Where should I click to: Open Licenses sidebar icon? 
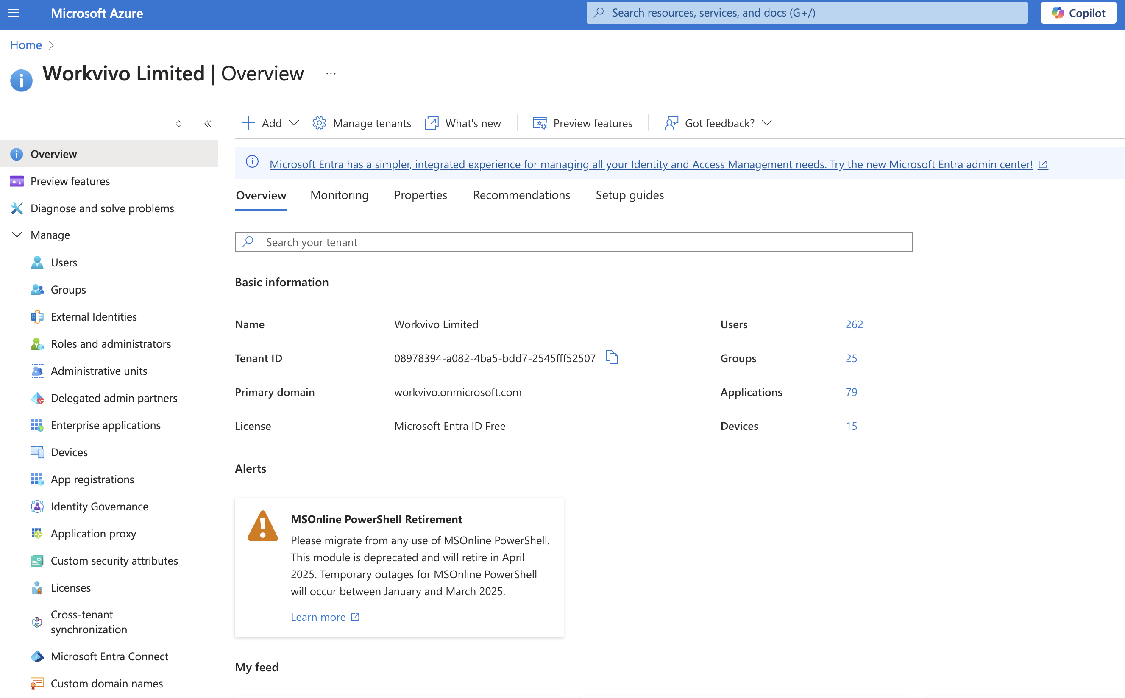[x=37, y=588]
